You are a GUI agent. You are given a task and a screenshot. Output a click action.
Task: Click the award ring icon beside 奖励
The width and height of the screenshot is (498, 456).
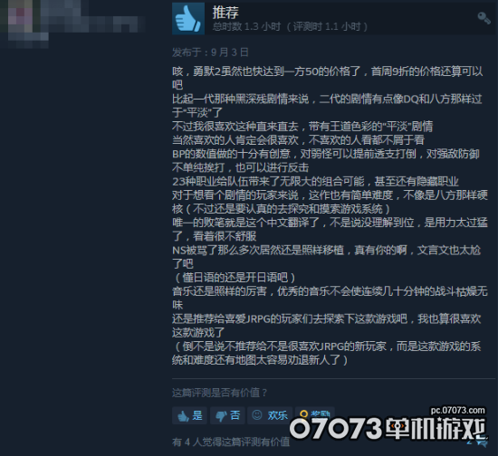[304, 413]
